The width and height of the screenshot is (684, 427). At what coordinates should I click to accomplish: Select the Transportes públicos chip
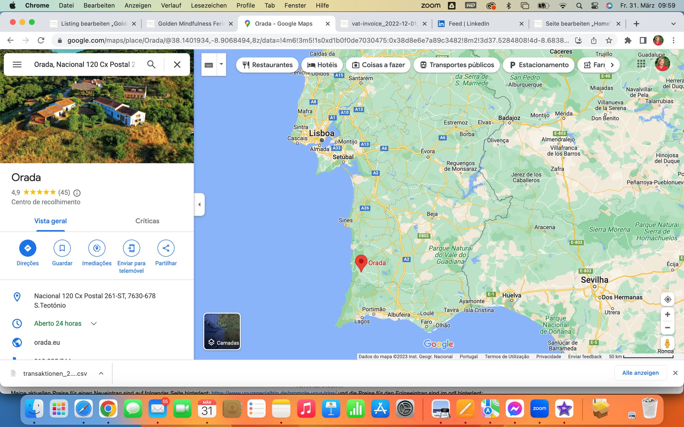[x=457, y=65]
